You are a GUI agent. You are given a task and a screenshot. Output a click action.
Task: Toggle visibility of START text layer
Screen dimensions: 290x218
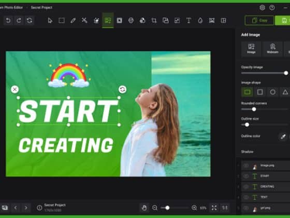pyautogui.click(x=246, y=176)
